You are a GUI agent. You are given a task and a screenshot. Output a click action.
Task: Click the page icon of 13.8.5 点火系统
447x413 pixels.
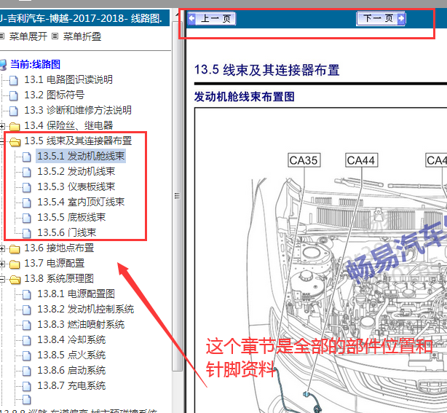click(26, 355)
